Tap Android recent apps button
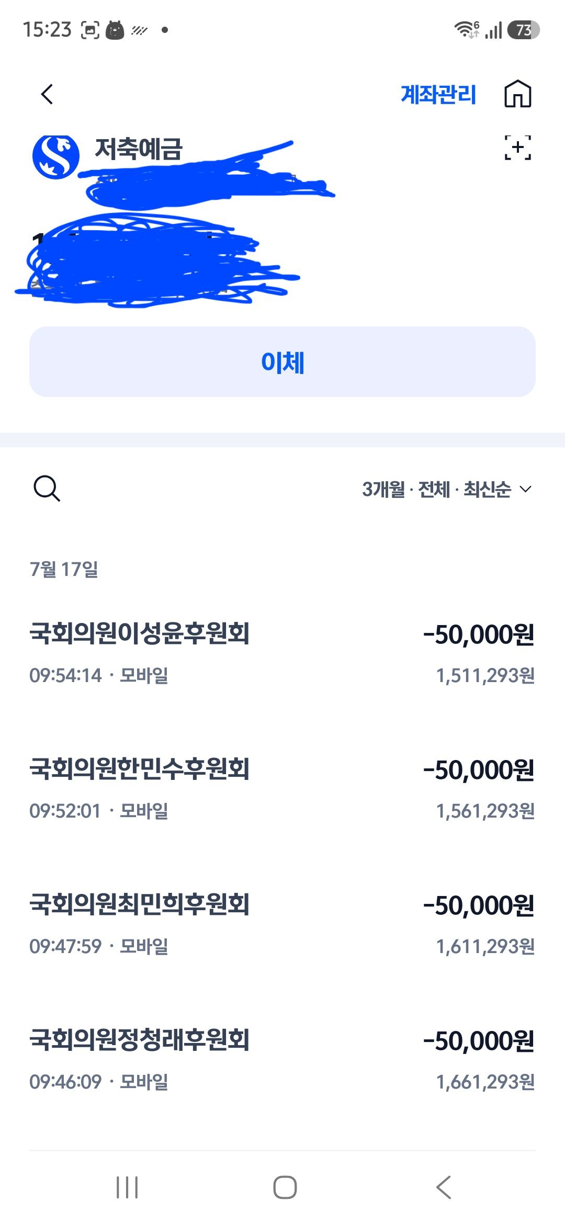Viewport: 565px width, 1224px height. coord(127,1187)
